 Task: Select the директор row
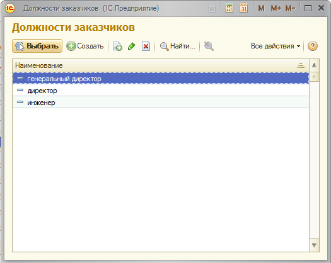pyautogui.click(x=161, y=91)
